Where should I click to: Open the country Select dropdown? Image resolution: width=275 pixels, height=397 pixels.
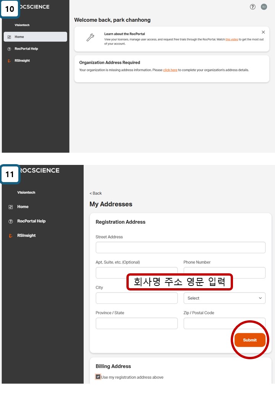(x=224, y=298)
